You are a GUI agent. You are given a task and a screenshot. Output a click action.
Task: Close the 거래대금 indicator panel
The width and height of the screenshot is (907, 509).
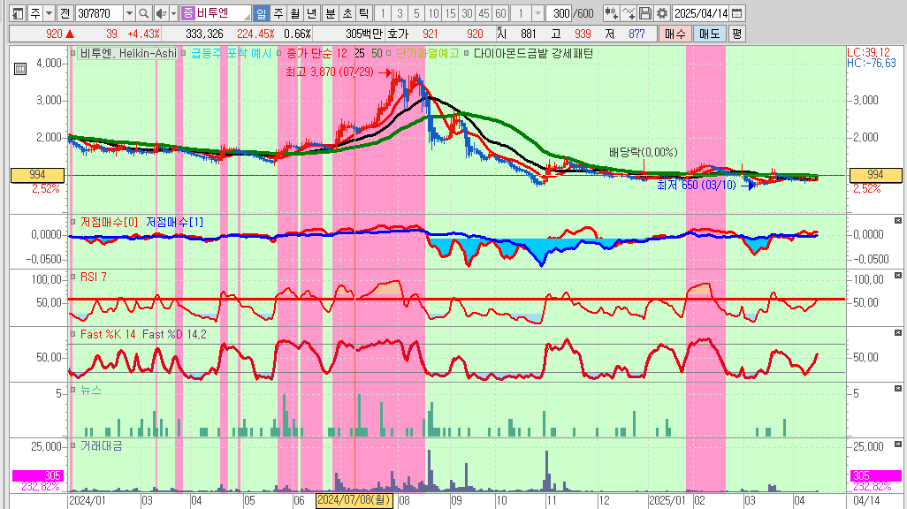[898, 444]
